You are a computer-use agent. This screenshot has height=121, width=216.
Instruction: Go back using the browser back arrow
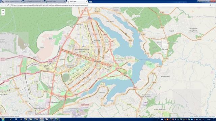point(2,5)
